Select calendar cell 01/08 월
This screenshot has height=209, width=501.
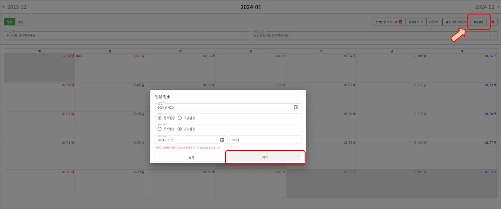[110, 96]
